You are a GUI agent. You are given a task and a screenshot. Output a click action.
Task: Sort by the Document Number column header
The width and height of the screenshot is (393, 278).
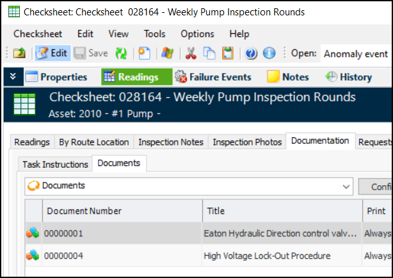point(122,211)
